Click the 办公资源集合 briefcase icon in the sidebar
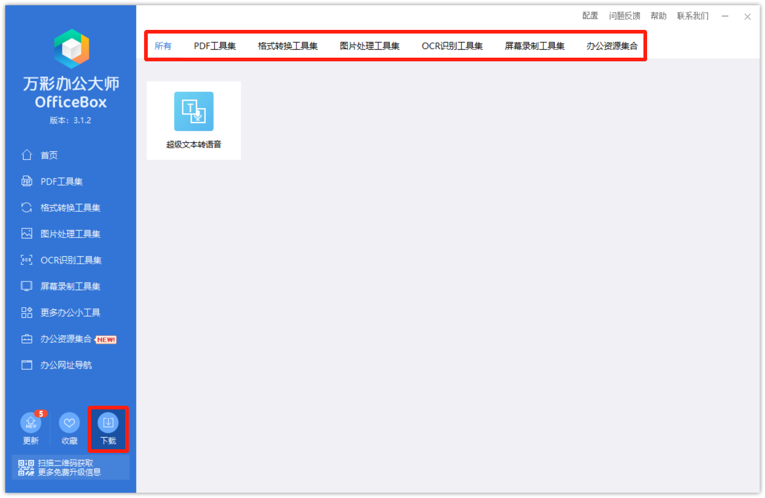The image size is (765, 498). [27, 339]
